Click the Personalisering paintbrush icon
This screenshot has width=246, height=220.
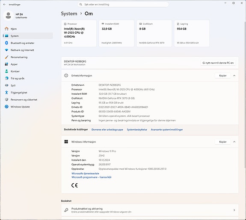tap(6, 57)
